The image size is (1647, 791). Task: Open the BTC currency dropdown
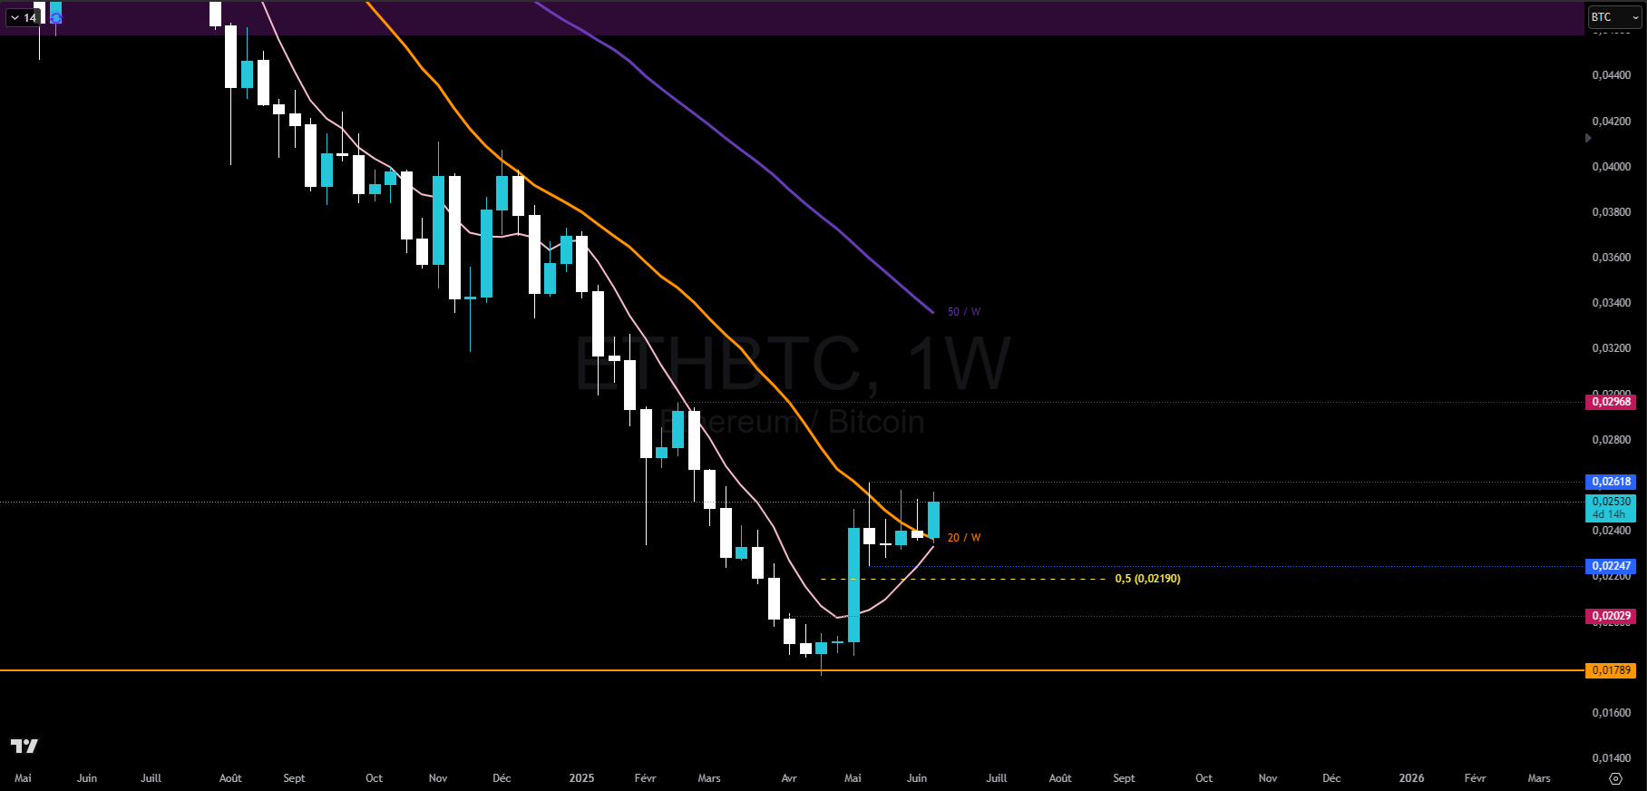point(1614,17)
